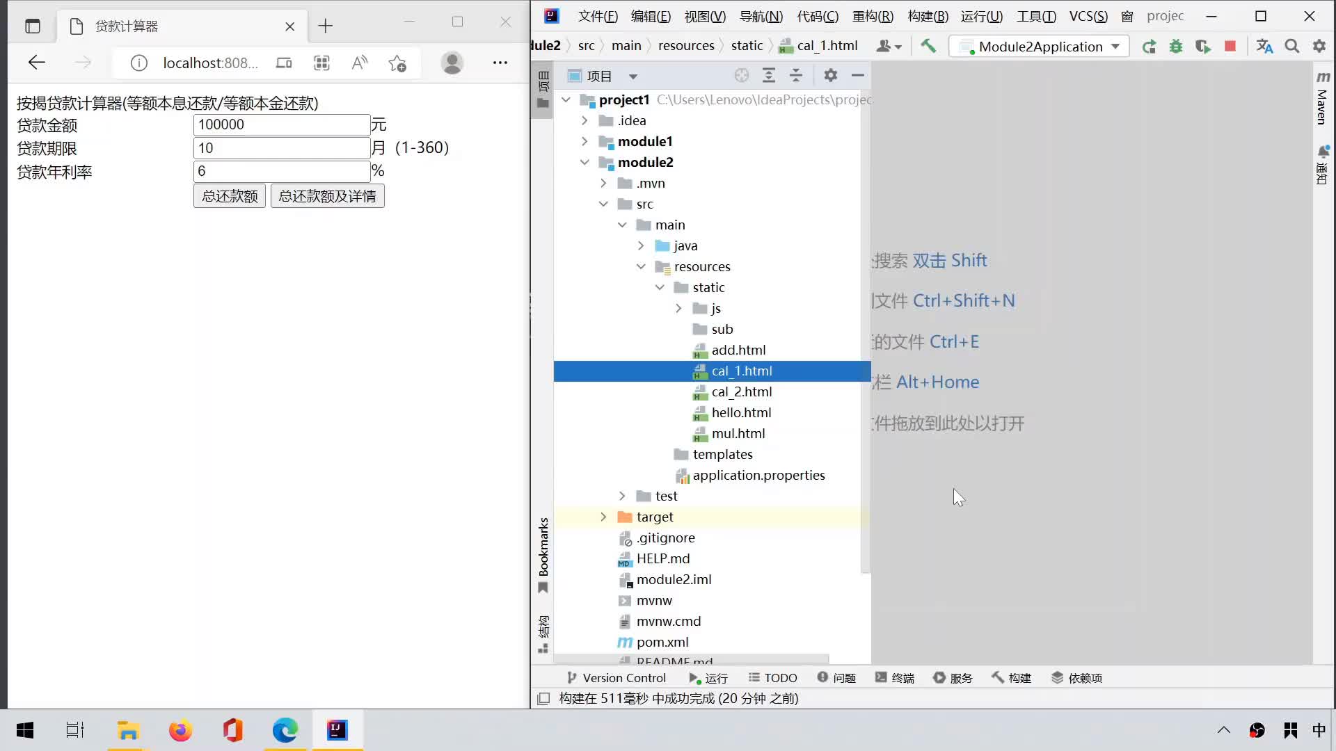
Task: Open browser tab actions menu icon
Action: click(33, 26)
